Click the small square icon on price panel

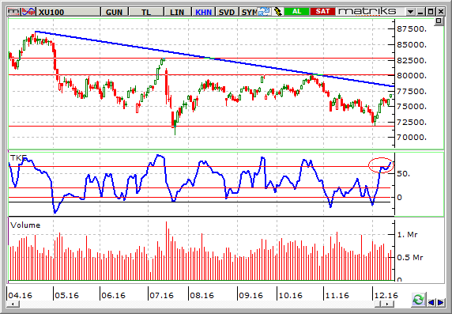pyautogui.click(x=439, y=21)
